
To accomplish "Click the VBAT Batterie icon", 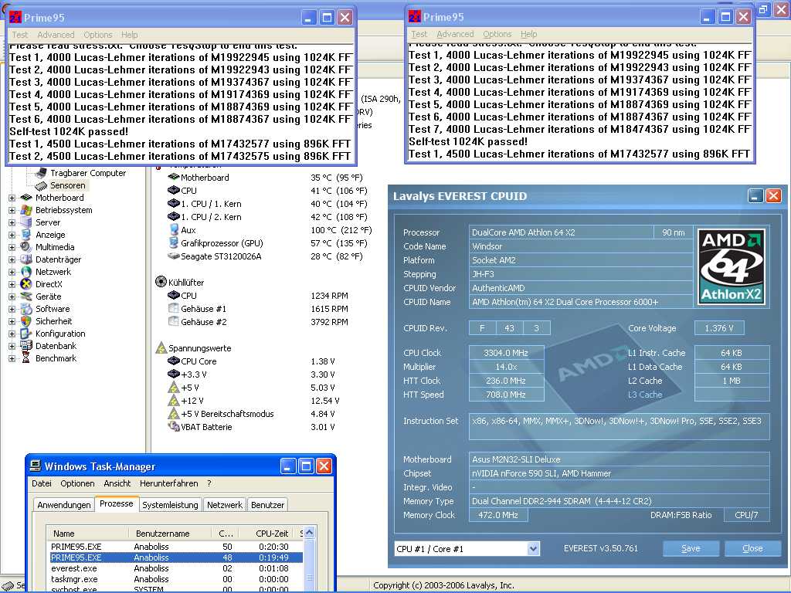I will point(174,426).
